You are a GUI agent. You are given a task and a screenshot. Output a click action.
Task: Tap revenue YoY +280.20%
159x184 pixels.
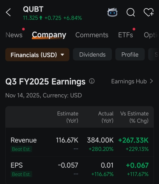point(101,149)
